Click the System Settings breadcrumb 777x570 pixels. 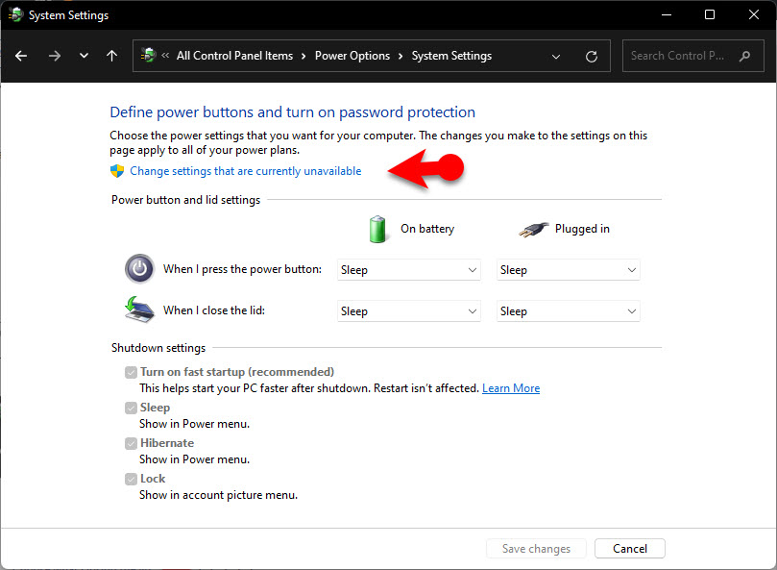pos(451,56)
